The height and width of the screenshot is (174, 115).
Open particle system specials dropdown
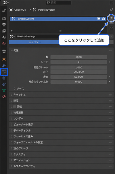pyautogui.click(x=111, y=28)
